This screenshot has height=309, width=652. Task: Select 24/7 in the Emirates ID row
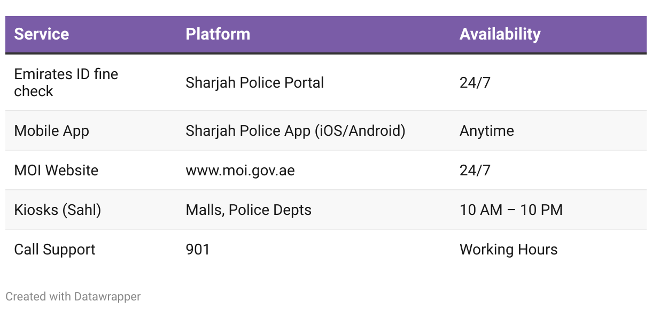(475, 83)
